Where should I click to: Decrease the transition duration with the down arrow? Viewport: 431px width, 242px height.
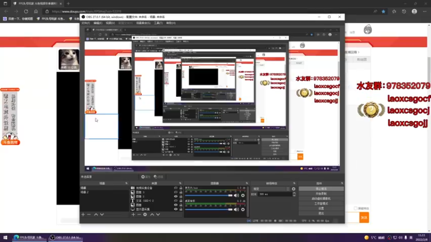(x=294, y=195)
